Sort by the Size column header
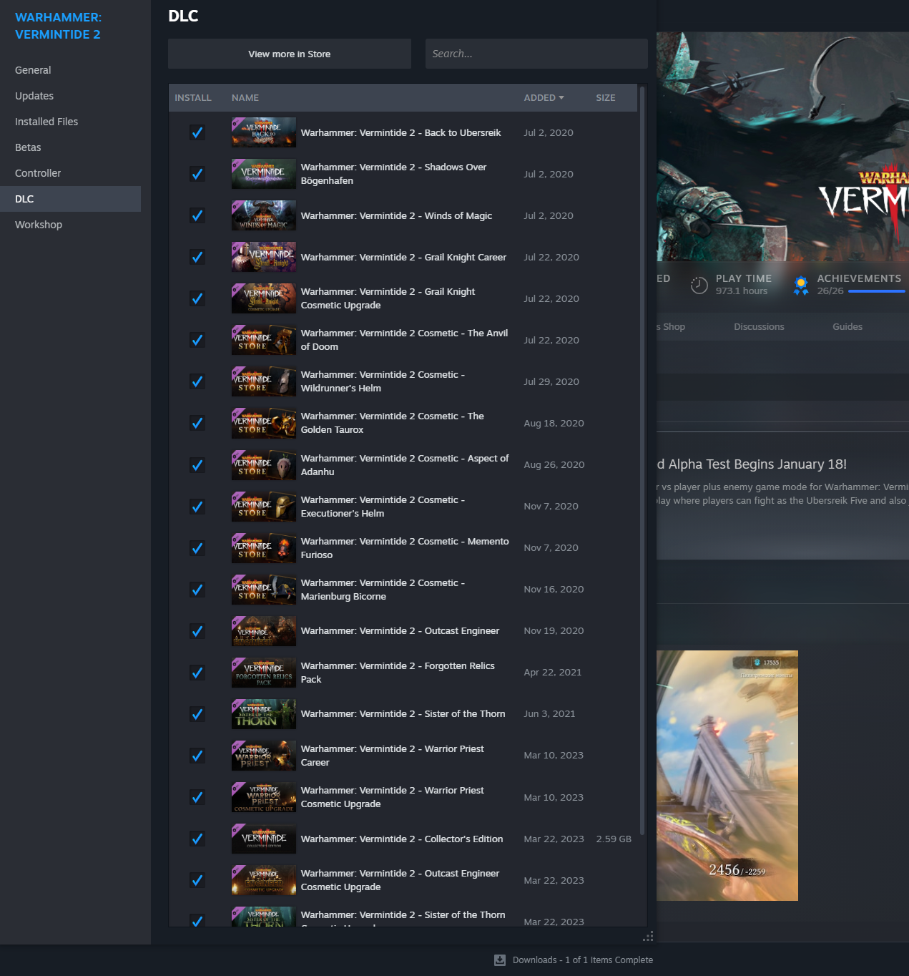 coord(606,97)
